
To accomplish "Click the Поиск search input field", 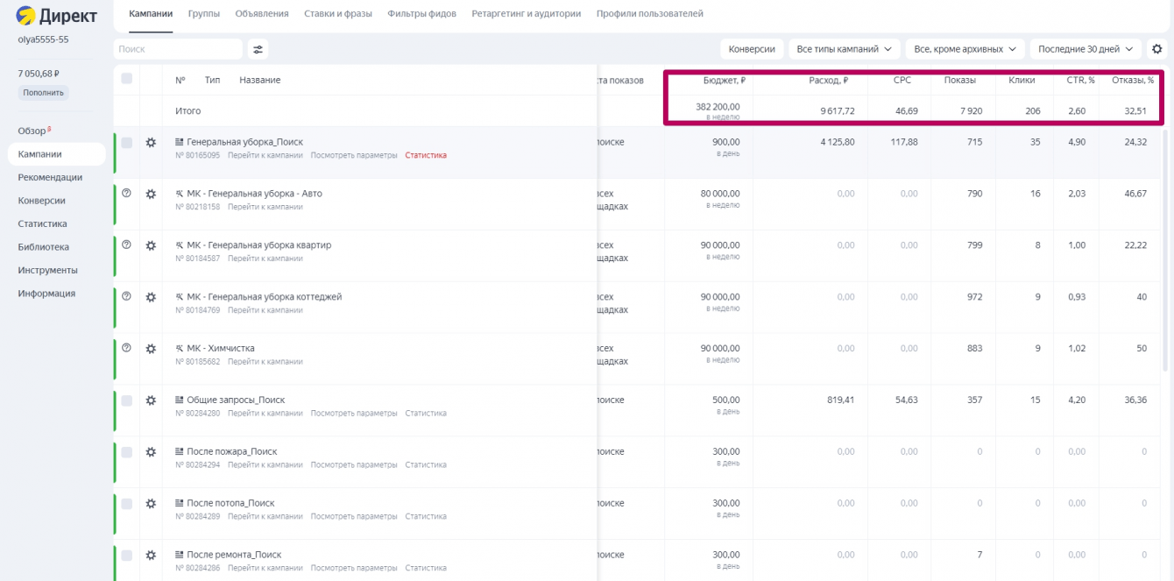I will pos(178,49).
